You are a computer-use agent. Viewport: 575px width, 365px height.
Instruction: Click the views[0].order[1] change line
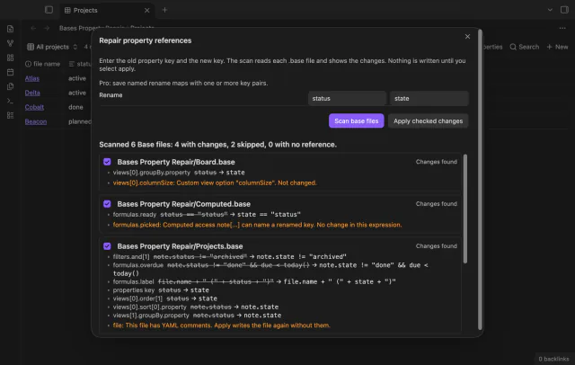click(164, 298)
